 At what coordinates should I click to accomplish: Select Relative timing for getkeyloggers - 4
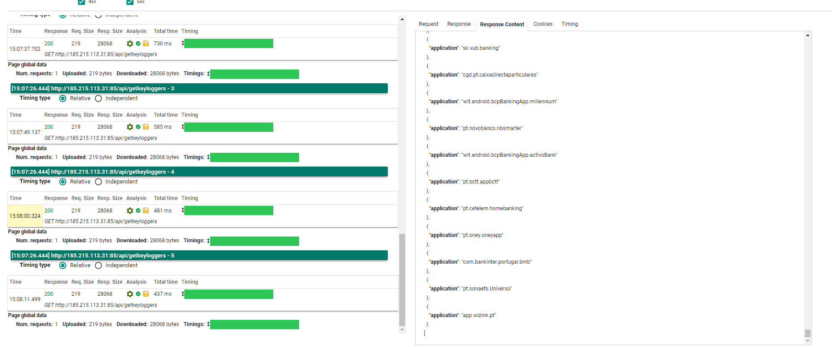click(x=63, y=182)
